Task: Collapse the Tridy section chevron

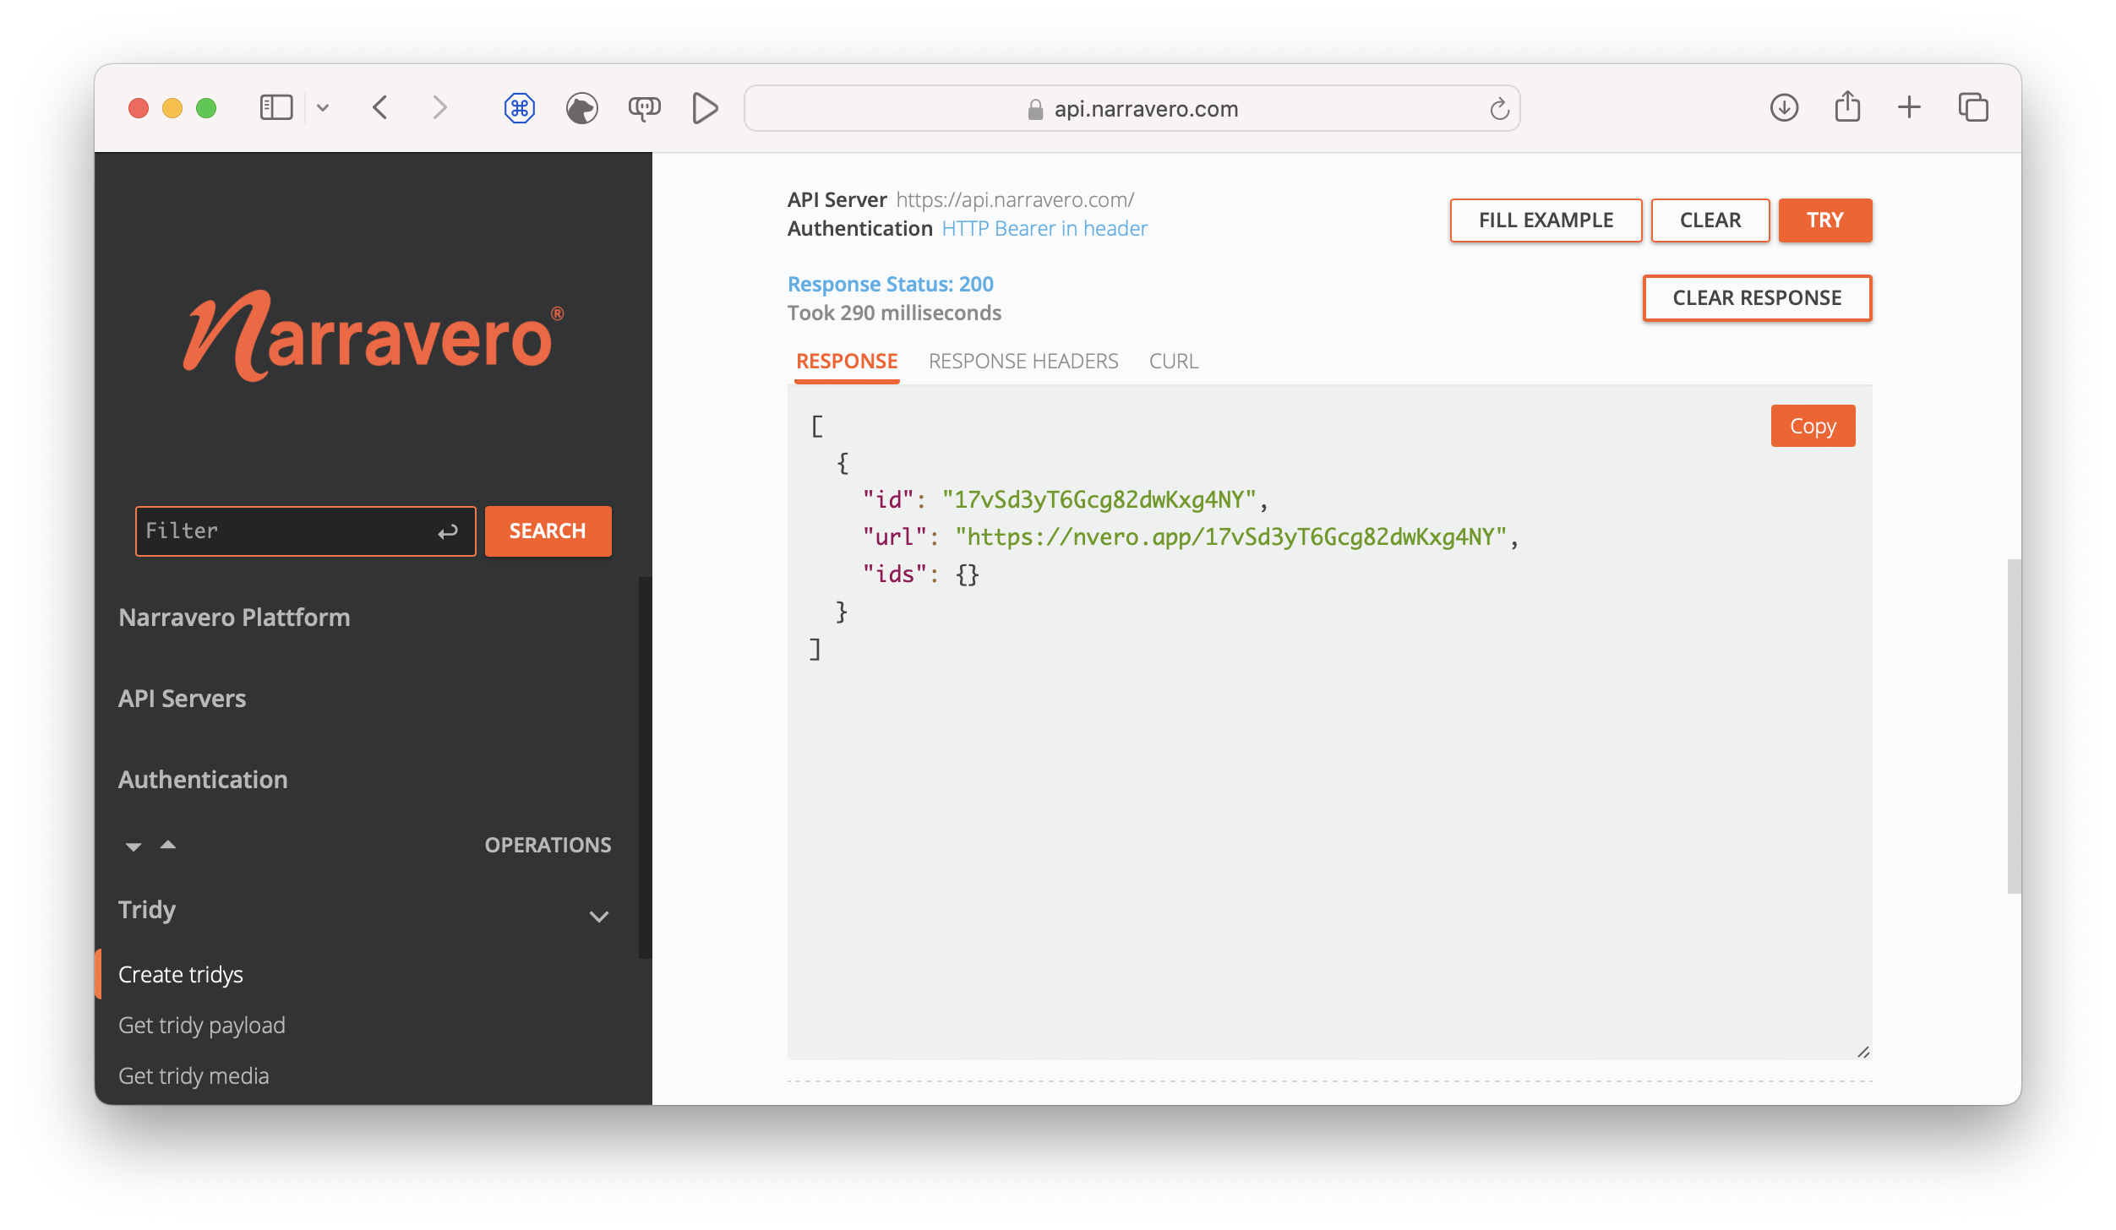Action: click(x=599, y=916)
